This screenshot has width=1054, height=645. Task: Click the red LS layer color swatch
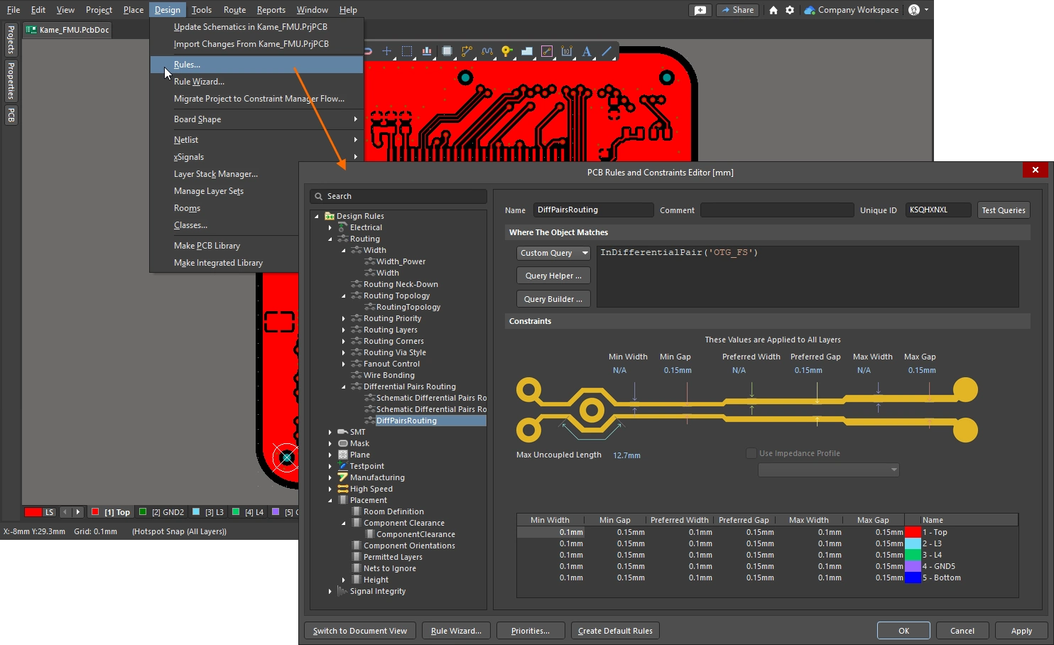pyautogui.click(x=33, y=512)
